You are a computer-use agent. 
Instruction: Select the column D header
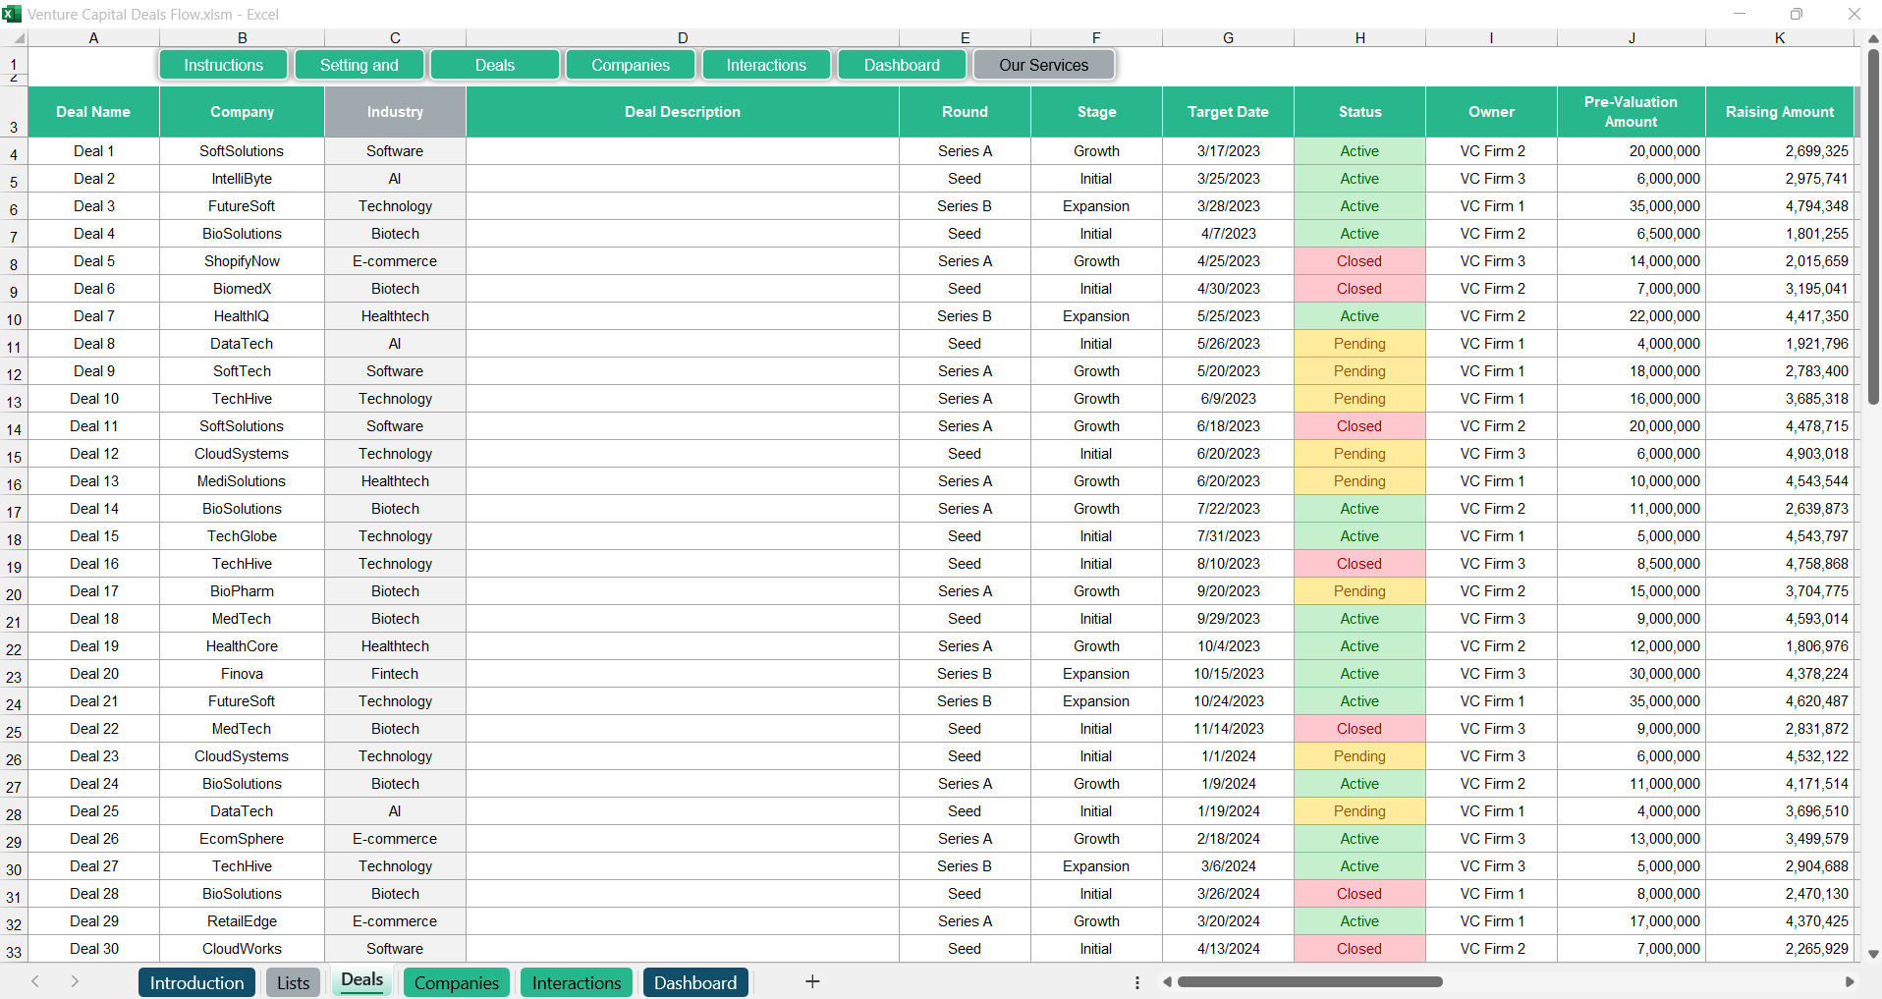[x=682, y=37]
